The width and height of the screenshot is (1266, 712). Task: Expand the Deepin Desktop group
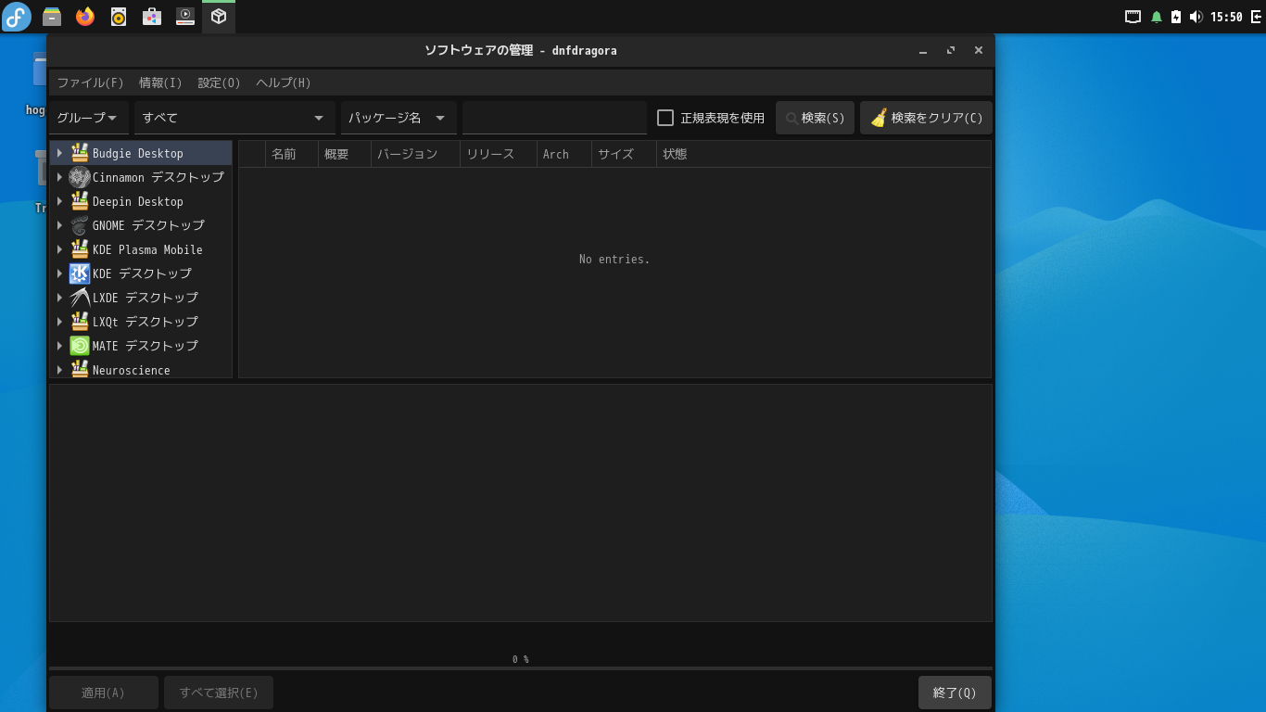tap(59, 201)
